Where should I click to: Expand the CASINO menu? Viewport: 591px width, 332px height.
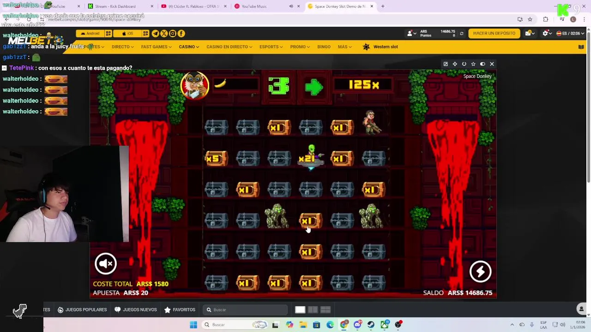[x=189, y=47]
